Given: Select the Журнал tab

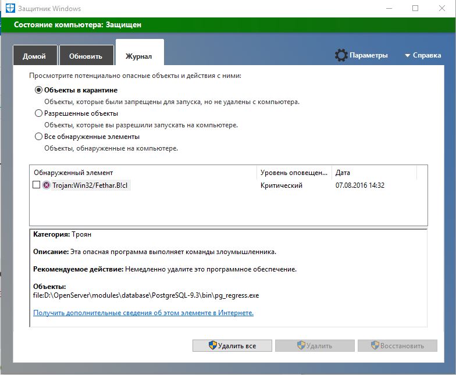Looking at the screenshot, I should pyautogui.click(x=139, y=56).
